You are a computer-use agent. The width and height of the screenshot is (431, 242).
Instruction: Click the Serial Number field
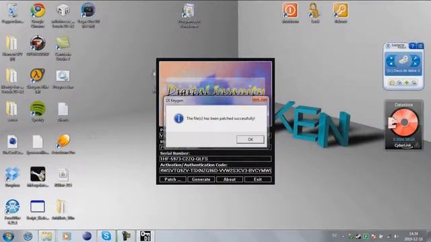pos(215,159)
